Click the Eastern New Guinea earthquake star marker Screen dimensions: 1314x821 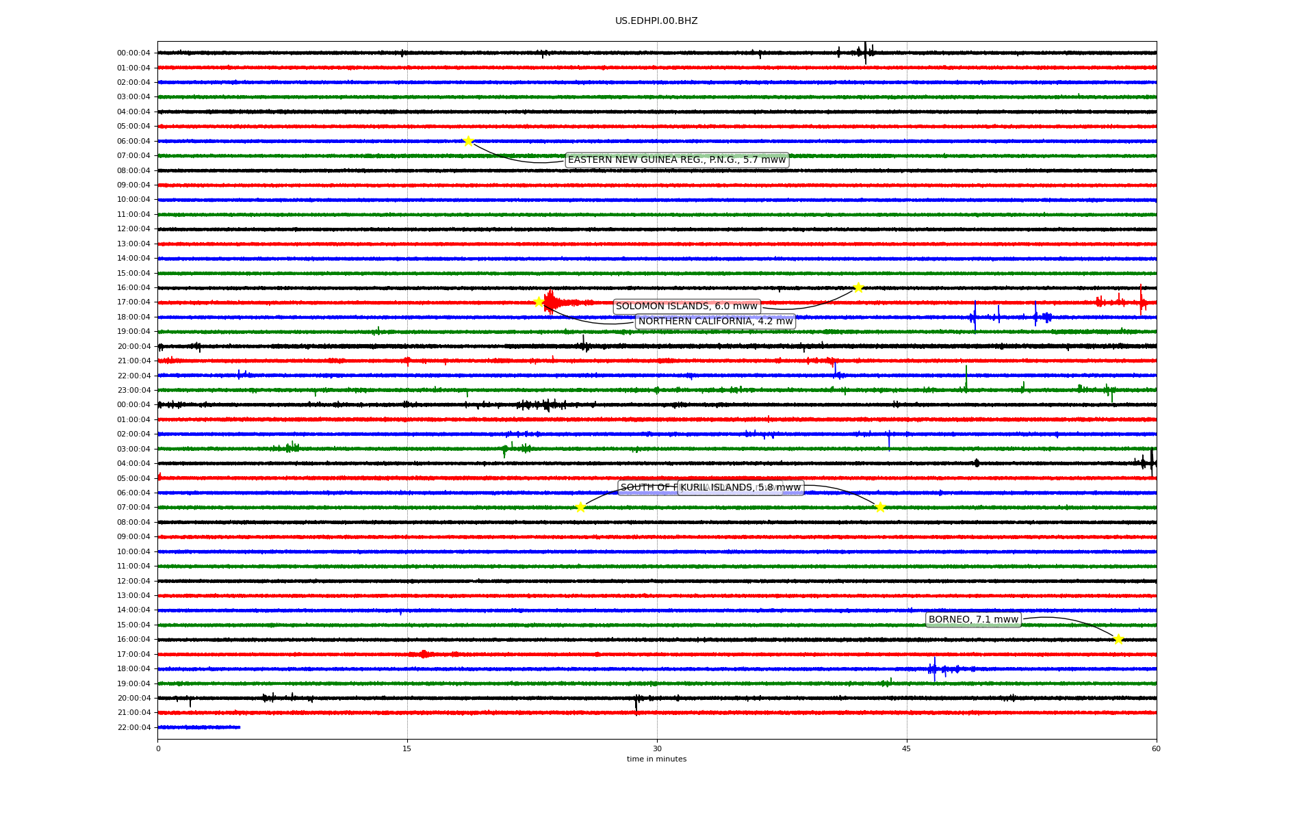(468, 141)
